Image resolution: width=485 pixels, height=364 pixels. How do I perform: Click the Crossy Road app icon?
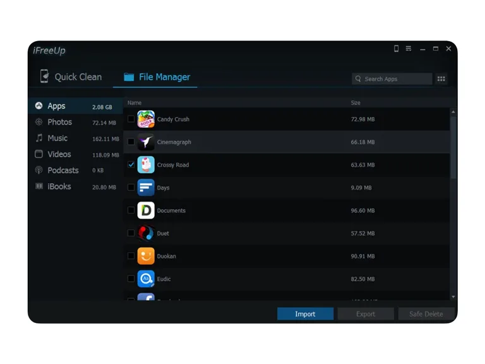tap(146, 165)
